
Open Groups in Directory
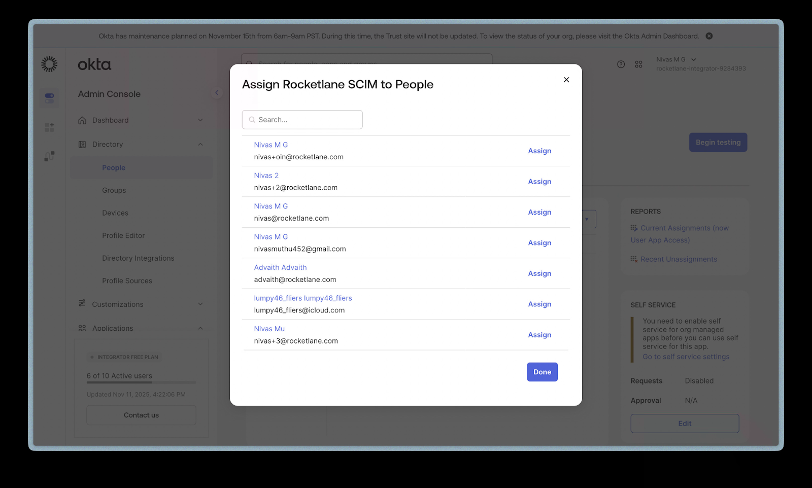pyautogui.click(x=114, y=190)
